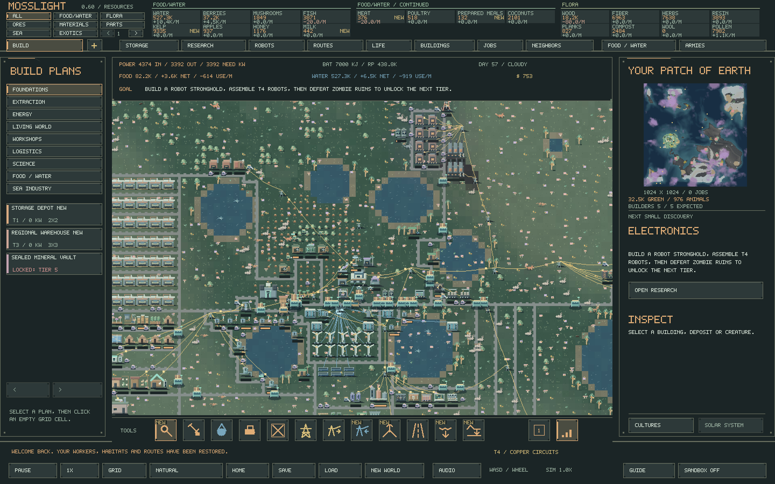Add a new tab with plus button
This screenshot has height=484, width=775.
coord(94,45)
